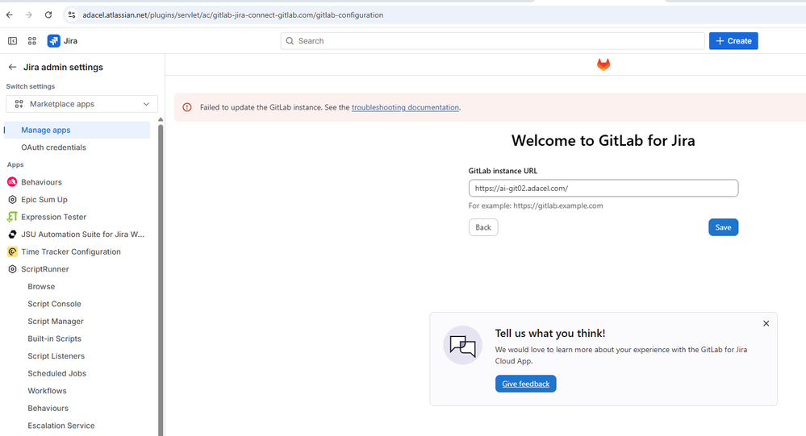Screen dimensions: 806x436
Task: Click the ScriptRunner hexagon icon
Action: pyautogui.click(x=12, y=269)
